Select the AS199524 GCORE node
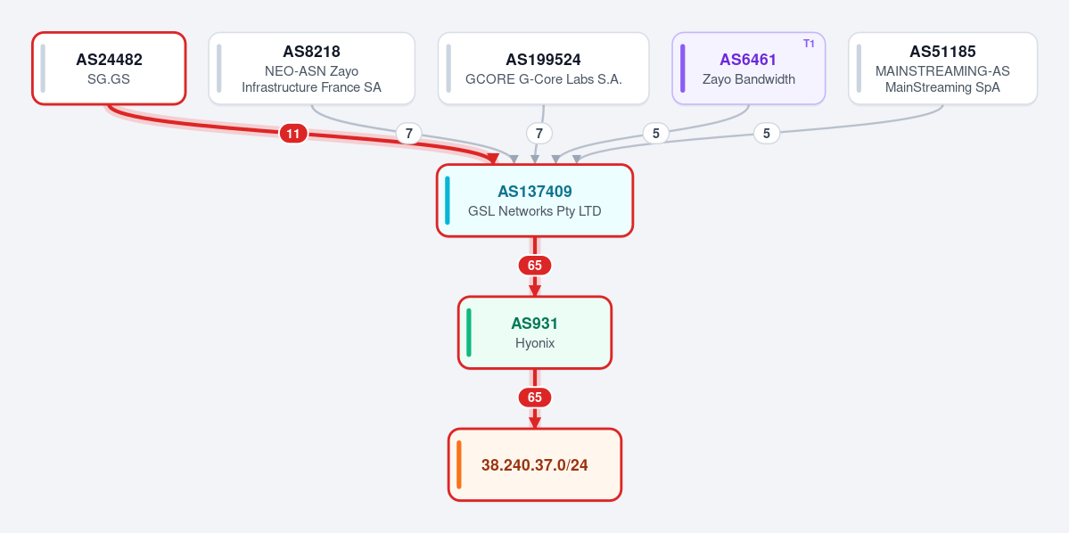 click(543, 68)
